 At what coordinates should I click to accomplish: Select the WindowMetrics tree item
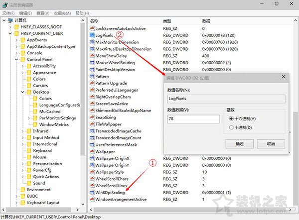pos(54,124)
